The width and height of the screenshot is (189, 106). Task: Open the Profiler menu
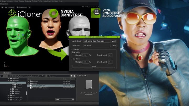(40, 1)
